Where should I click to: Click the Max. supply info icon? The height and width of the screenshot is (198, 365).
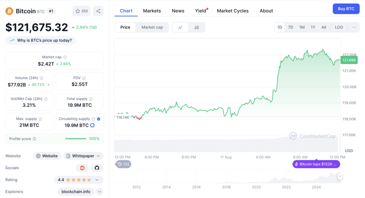[40, 119]
